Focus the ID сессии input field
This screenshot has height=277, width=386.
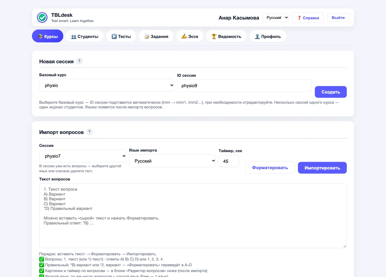[x=244, y=86]
